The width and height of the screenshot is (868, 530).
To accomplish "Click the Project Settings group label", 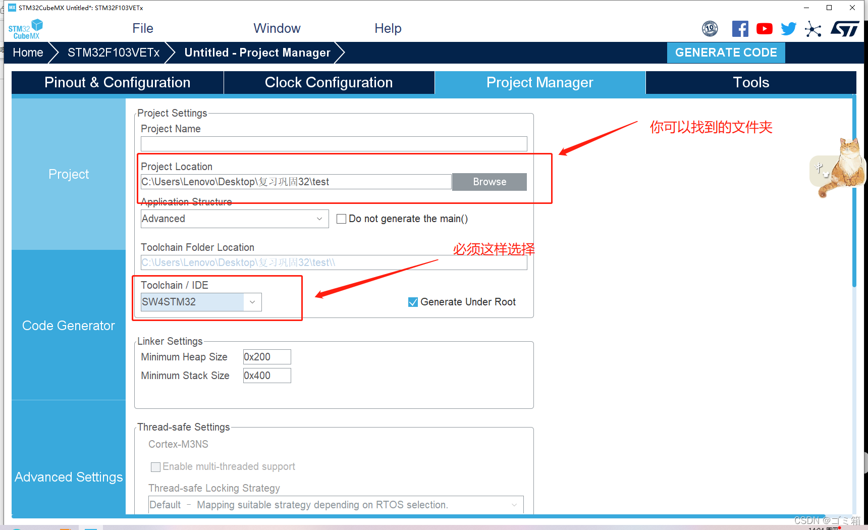I will point(172,113).
